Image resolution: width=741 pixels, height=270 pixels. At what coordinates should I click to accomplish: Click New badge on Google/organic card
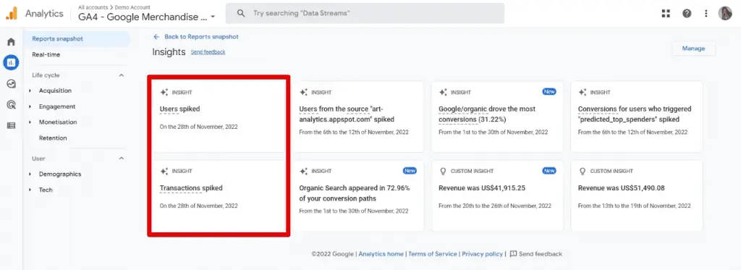point(549,92)
